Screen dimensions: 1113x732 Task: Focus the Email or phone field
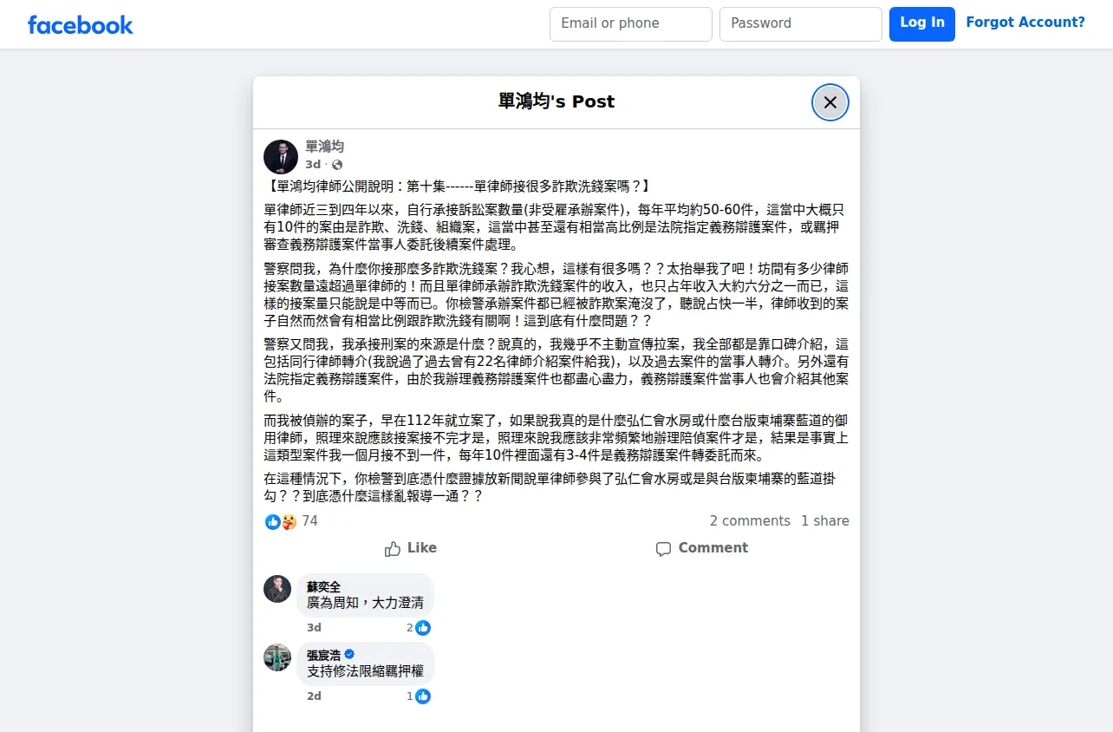(x=631, y=24)
